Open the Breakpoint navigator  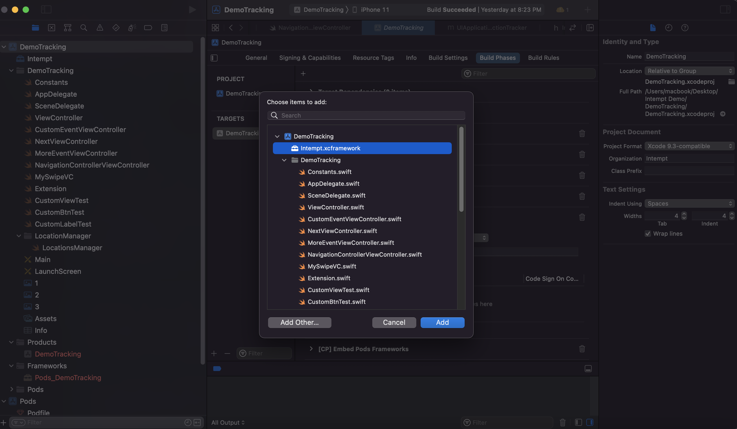coord(148,28)
